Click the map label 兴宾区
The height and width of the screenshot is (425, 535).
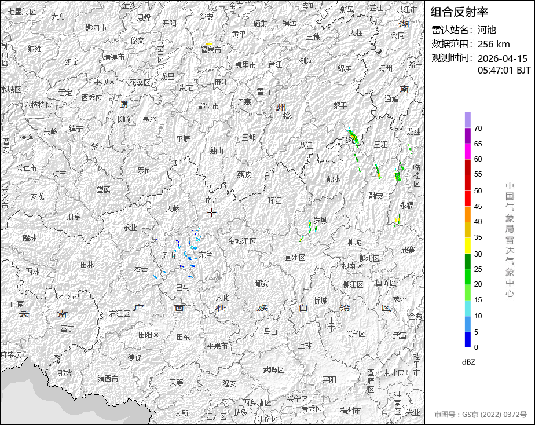(x=354, y=334)
